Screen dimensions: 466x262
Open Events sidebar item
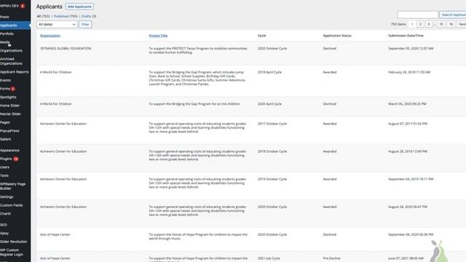point(5,80)
